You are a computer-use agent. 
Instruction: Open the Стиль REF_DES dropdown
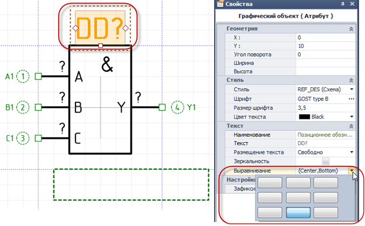[352, 90]
